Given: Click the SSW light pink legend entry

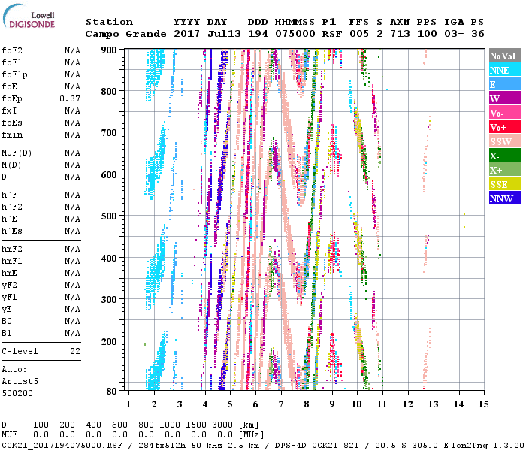Looking at the screenshot, I should coord(503,142).
